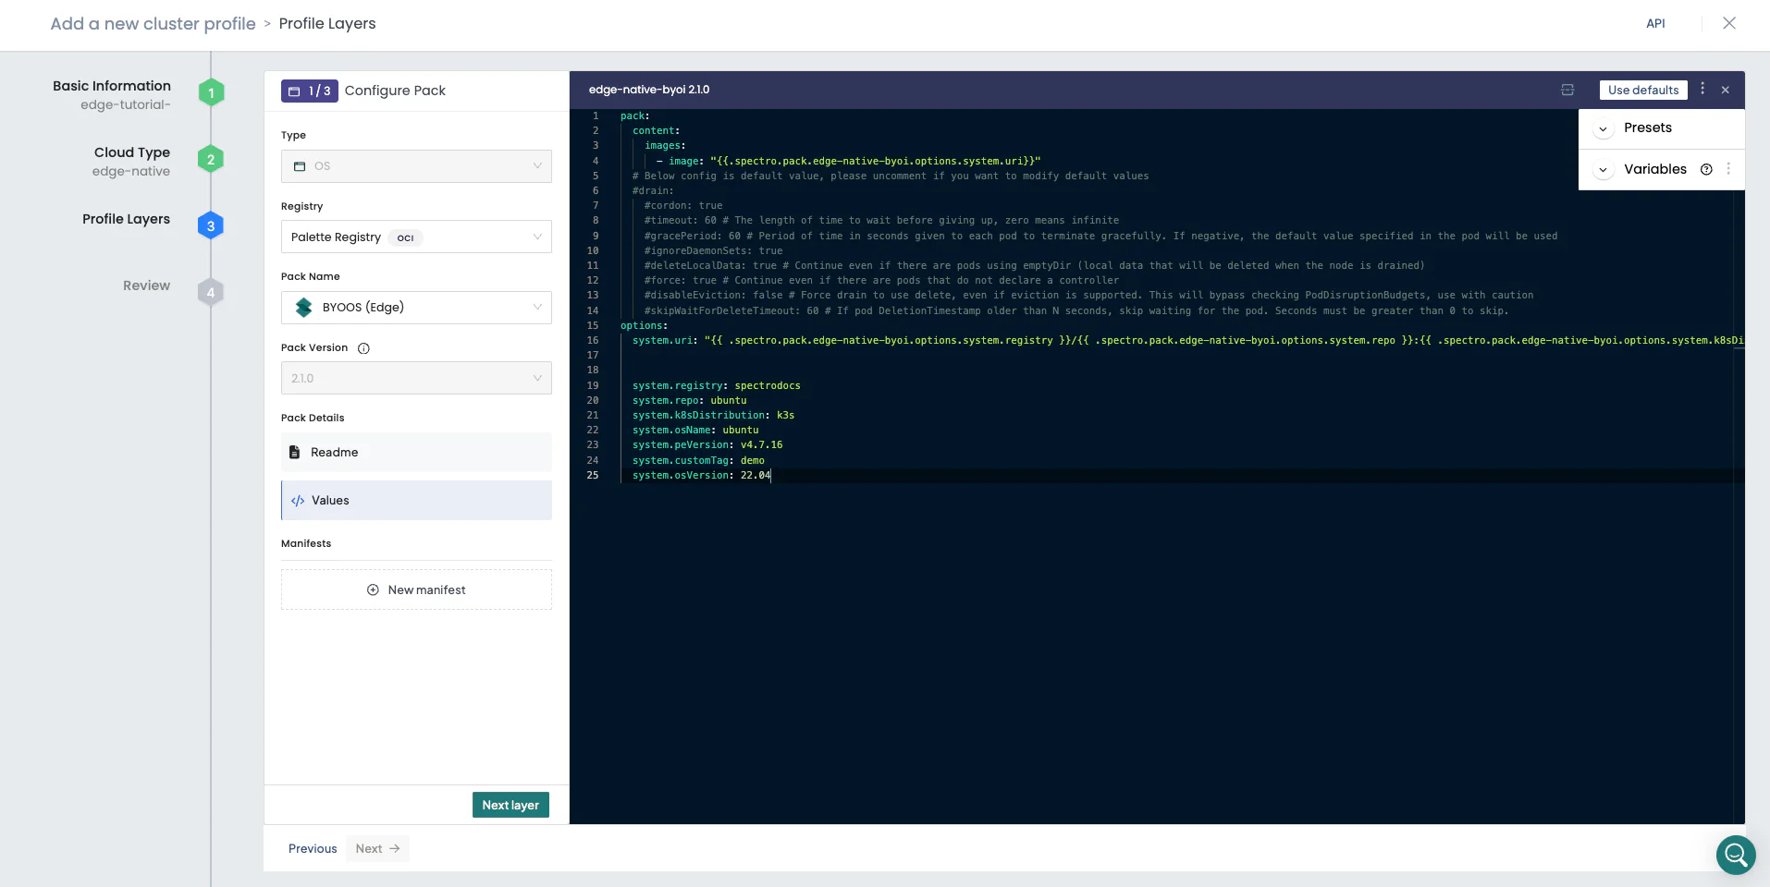Open the three-dot menu beside Use defaults
The height and width of the screenshot is (887, 1770).
[x=1703, y=90]
